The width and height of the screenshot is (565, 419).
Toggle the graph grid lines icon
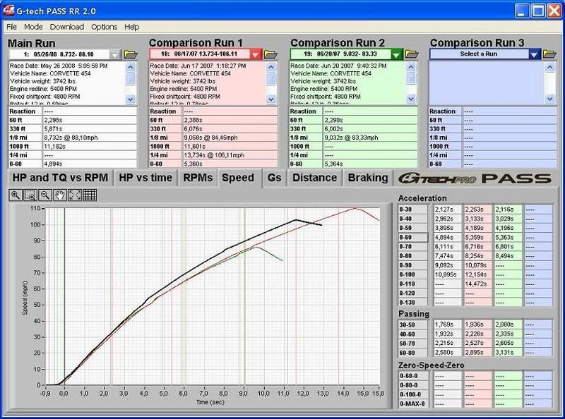tap(89, 195)
